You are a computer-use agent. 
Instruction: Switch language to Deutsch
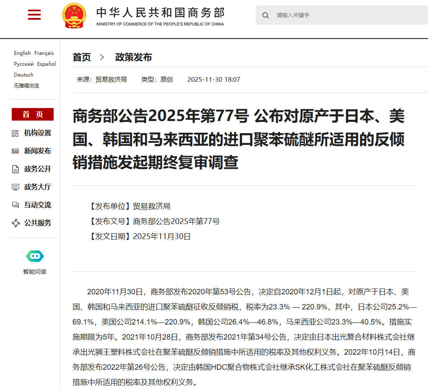tap(23, 75)
